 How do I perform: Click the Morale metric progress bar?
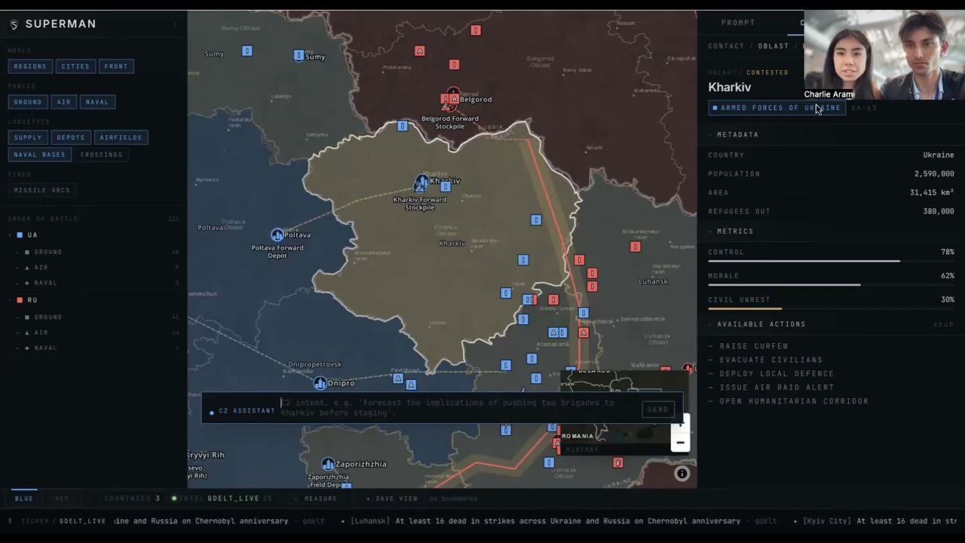coord(831,285)
